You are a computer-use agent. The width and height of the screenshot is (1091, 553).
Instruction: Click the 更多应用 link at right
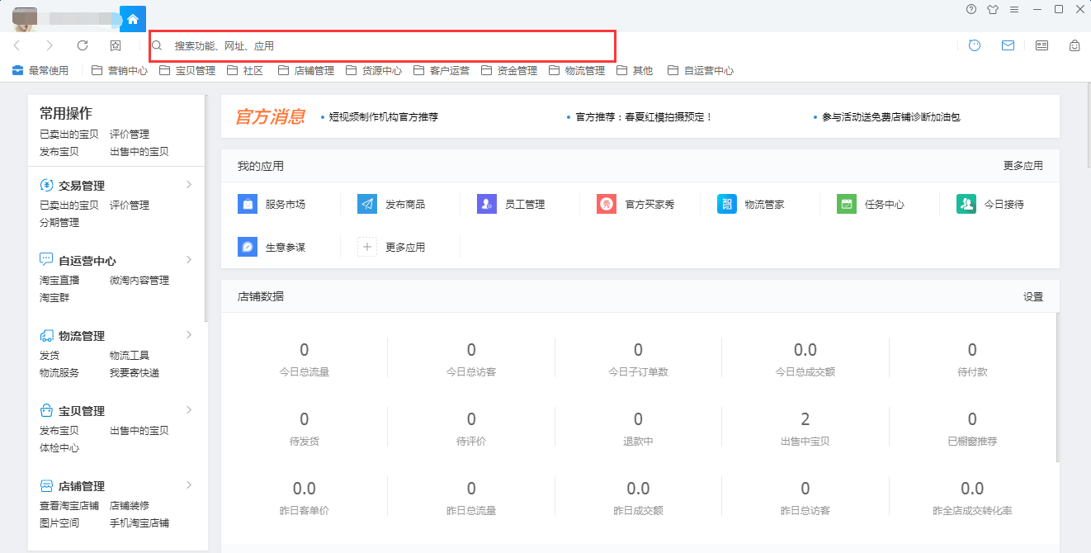pos(1023,166)
